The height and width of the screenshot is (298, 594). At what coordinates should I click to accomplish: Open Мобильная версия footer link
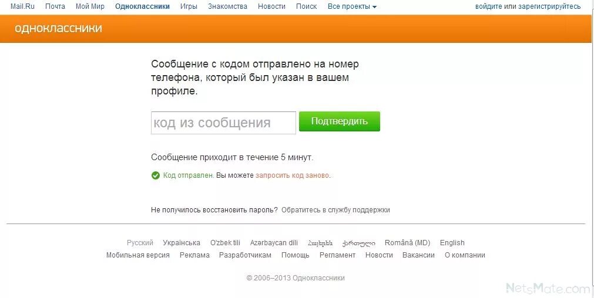pos(138,255)
